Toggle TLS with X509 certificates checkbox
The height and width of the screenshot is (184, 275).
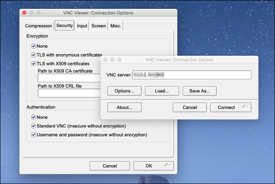pyautogui.click(x=33, y=63)
